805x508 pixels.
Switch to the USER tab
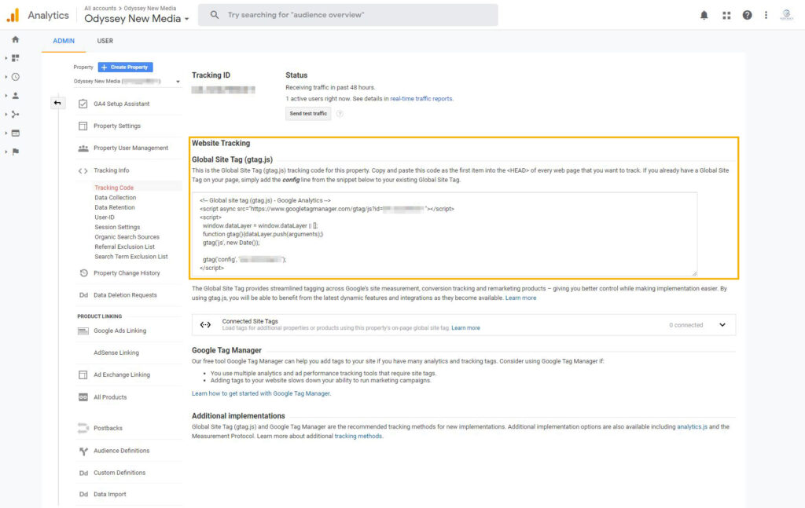[x=105, y=41]
